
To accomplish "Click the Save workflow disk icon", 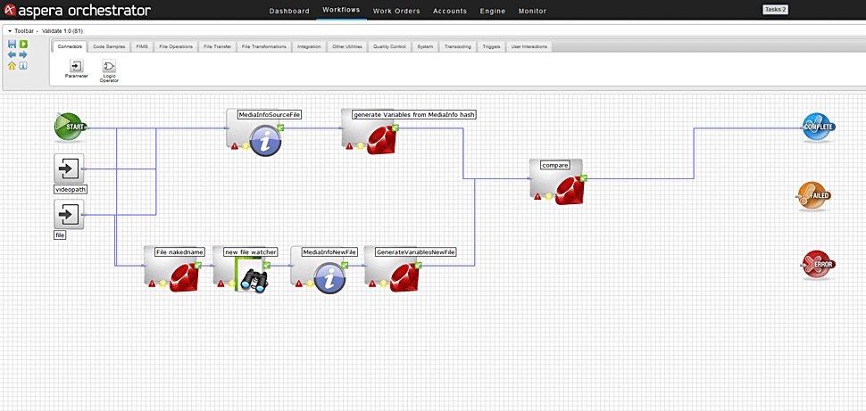I will (x=12, y=44).
